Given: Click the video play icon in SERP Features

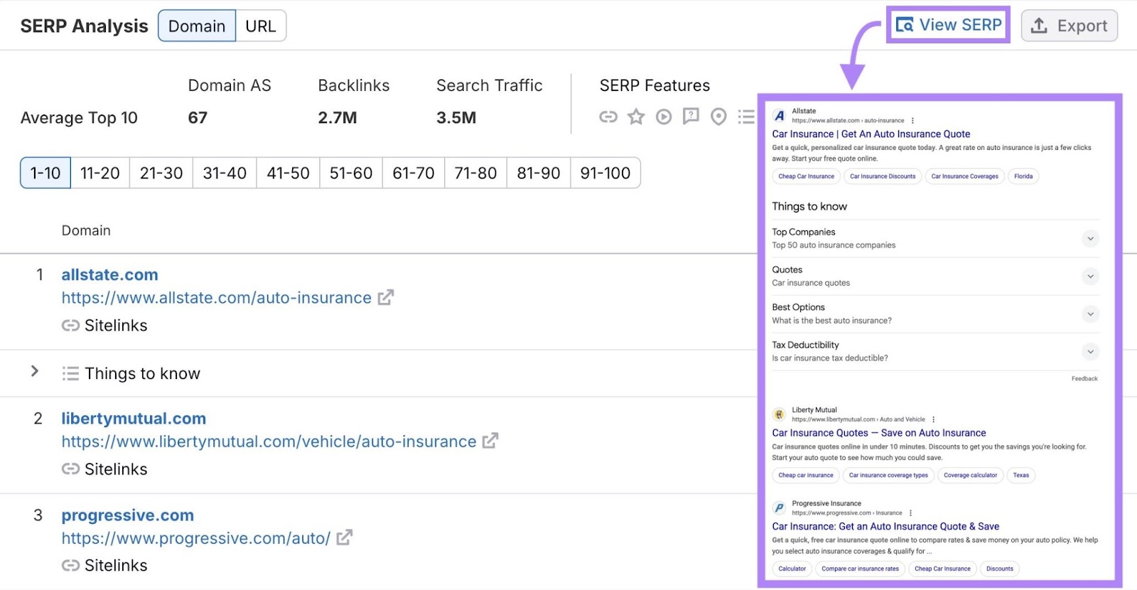Looking at the screenshot, I should click(x=663, y=117).
